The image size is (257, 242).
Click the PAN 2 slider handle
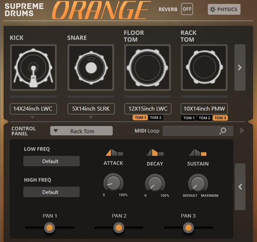118,228
